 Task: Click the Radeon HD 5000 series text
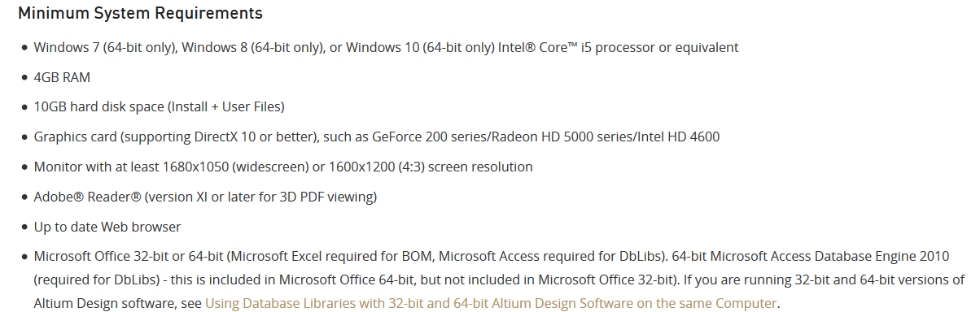(574, 136)
